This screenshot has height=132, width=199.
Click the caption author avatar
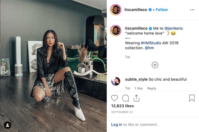[116, 30]
